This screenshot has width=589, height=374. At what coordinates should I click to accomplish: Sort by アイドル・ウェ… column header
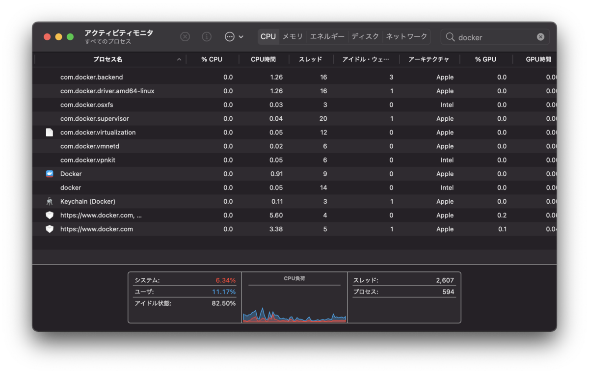pyautogui.click(x=366, y=59)
